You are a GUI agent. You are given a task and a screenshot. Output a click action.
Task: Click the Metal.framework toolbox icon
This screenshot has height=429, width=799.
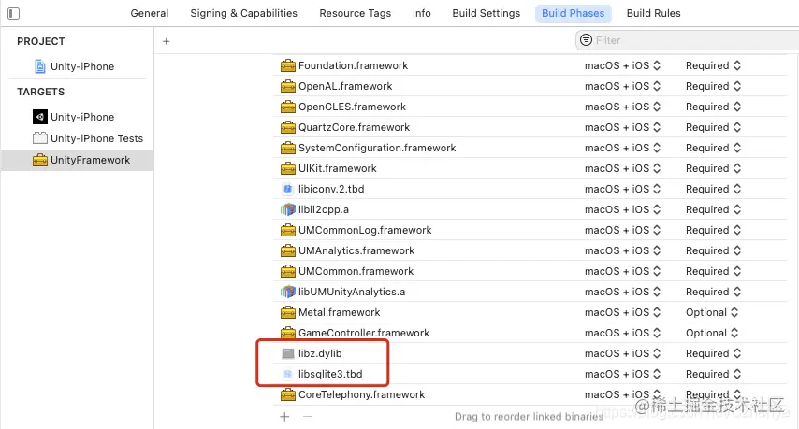point(288,312)
